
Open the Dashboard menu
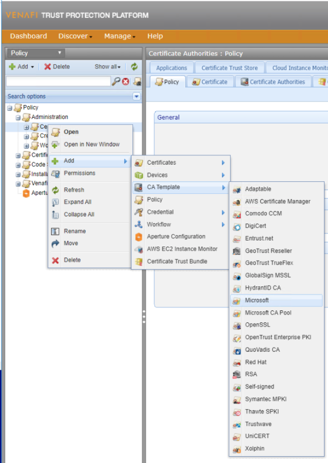tap(28, 36)
